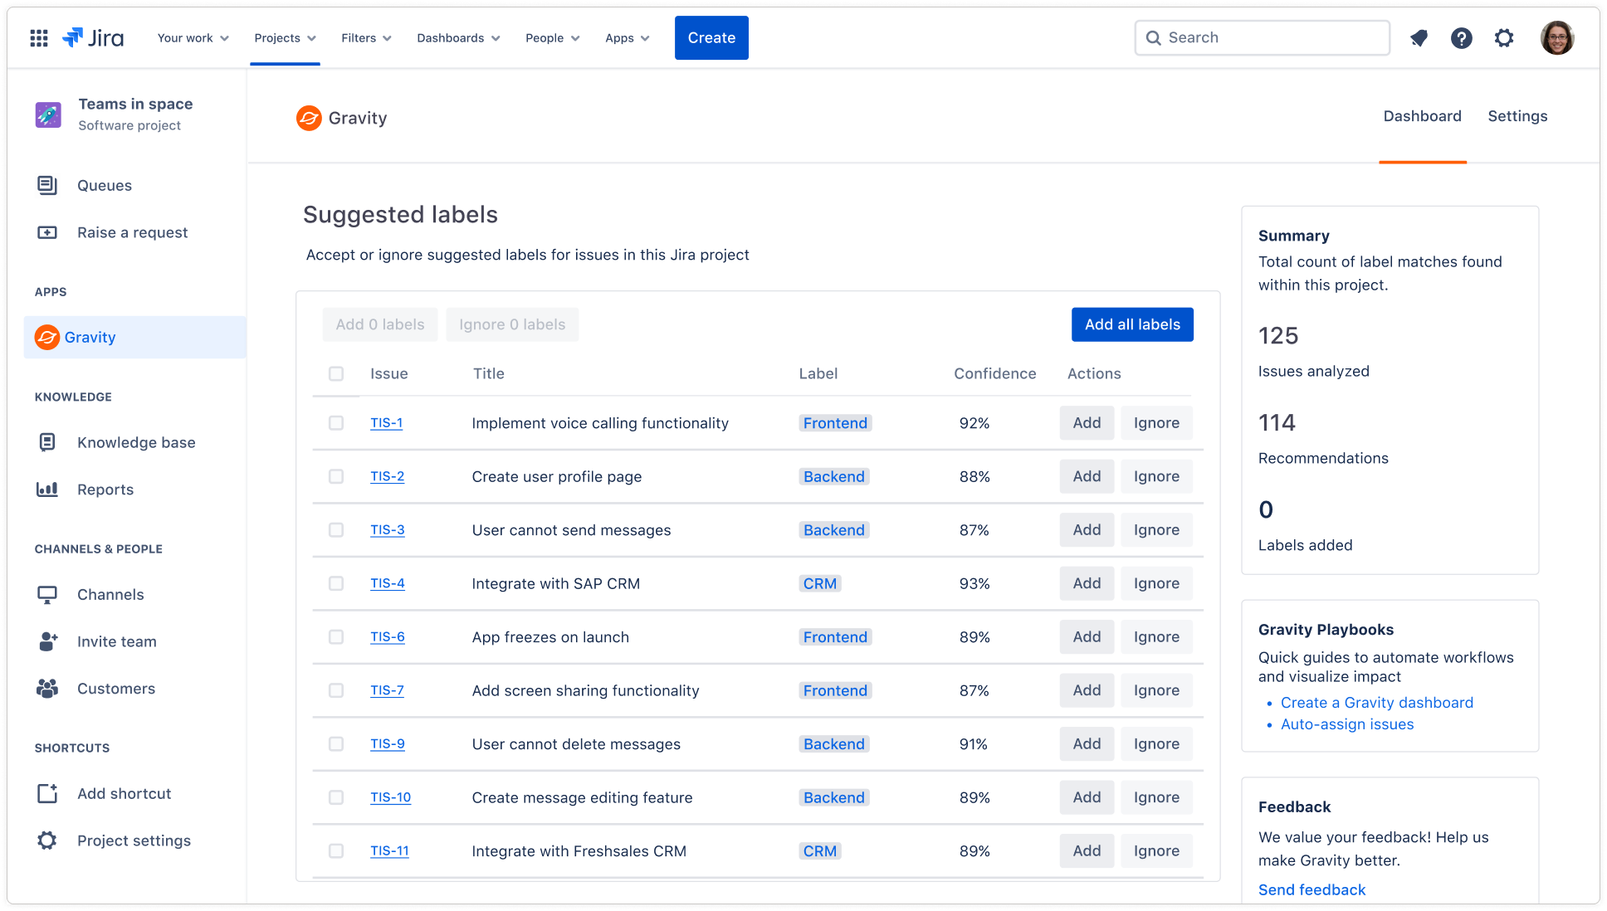The image size is (1607, 911).
Task: Click the Add all labels button
Action: pyautogui.click(x=1132, y=324)
